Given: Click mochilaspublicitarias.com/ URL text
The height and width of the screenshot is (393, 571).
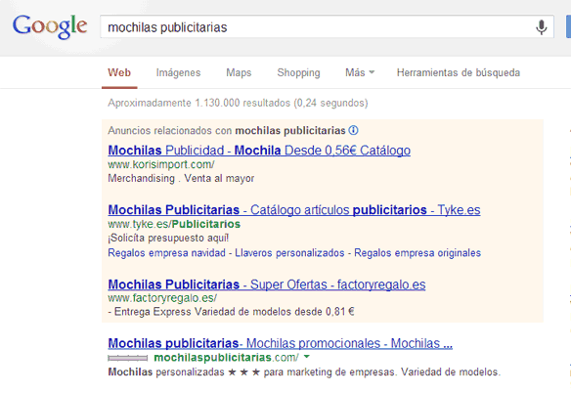Looking at the screenshot, I should [227, 357].
